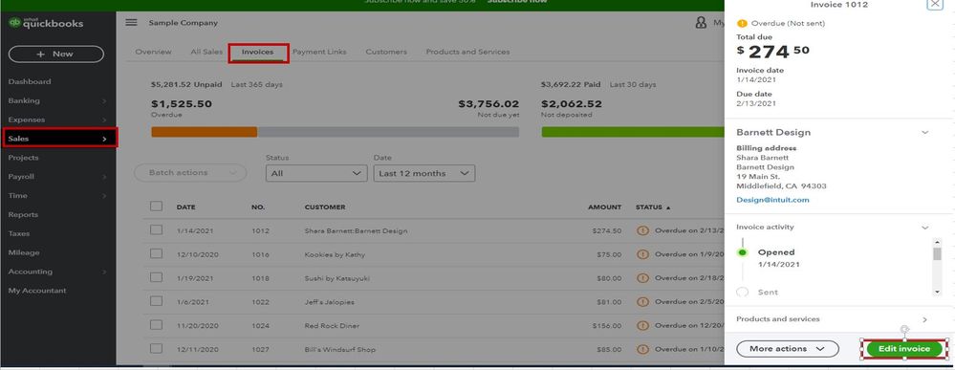Click the Design@intuit.com email link

tap(772, 200)
